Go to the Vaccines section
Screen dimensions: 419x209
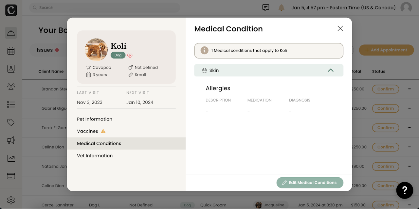87,131
